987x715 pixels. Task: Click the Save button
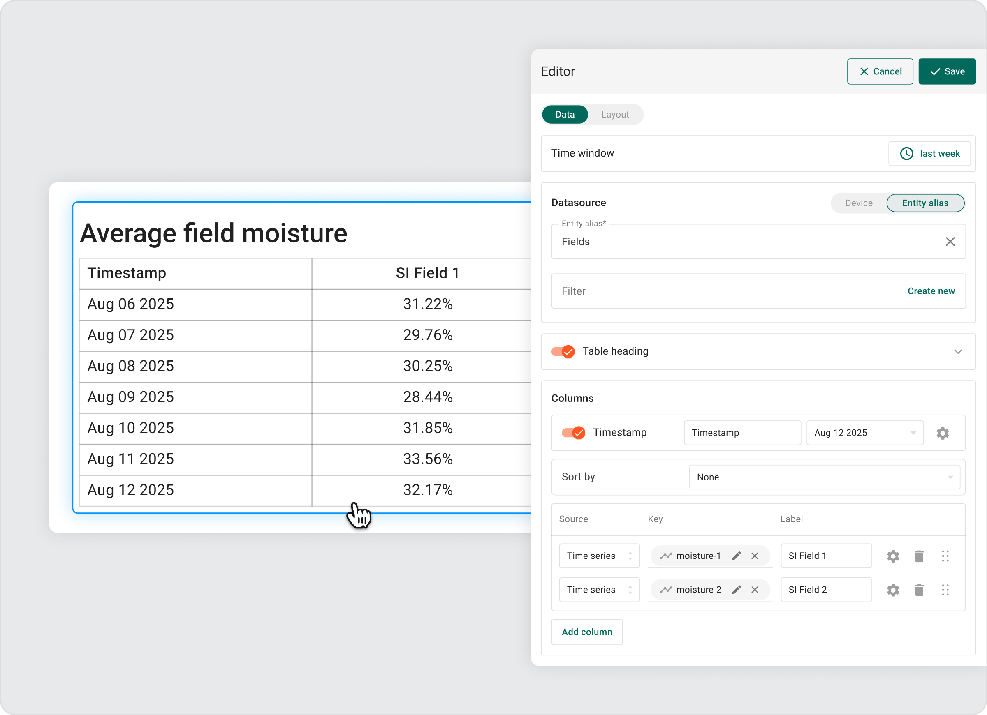click(x=947, y=71)
